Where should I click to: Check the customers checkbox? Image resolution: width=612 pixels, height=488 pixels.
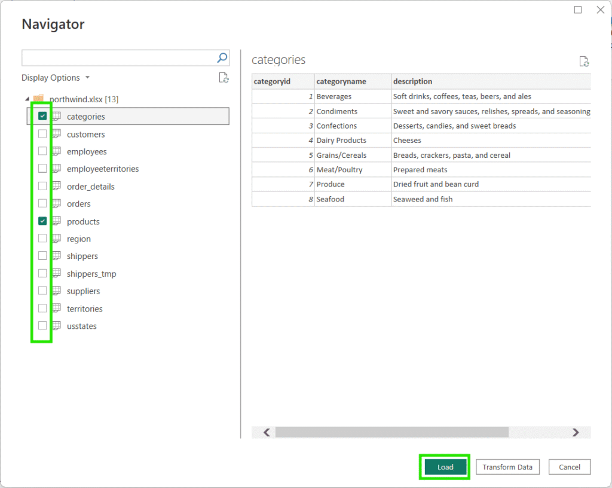tap(42, 134)
